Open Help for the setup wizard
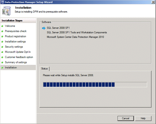This screenshot has width=156, height=124. click(143, 118)
